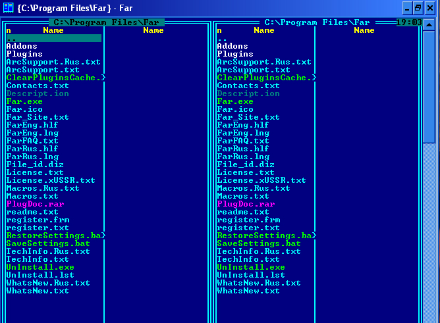Minimize the Far window

(x=406, y=8)
